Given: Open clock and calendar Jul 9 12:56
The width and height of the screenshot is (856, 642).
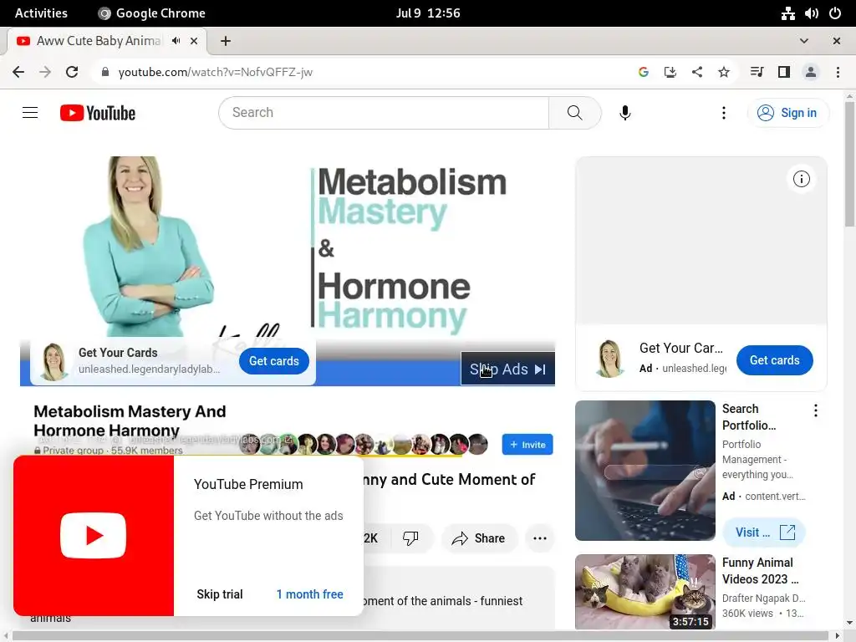Looking at the screenshot, I should pyautogui.click(x=428, y=13).
